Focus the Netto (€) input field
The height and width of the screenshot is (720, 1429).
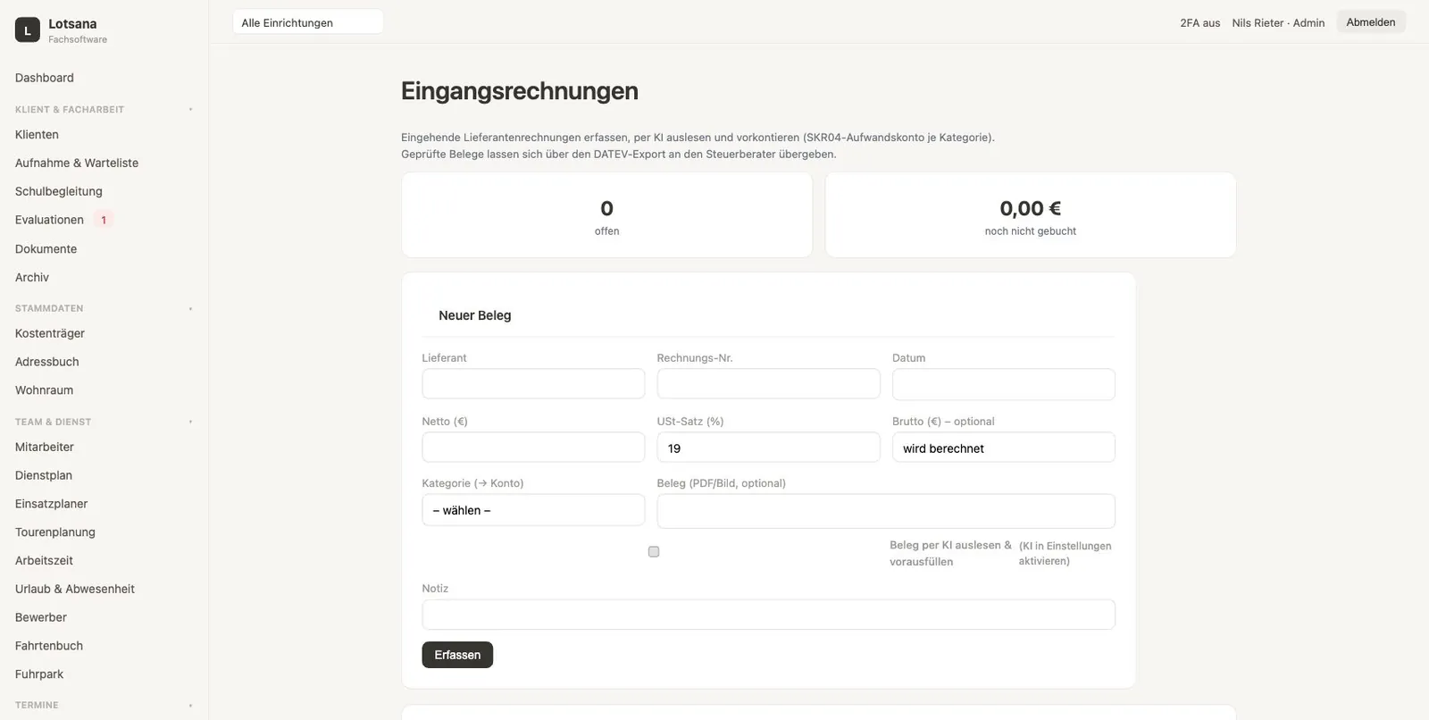point(533,448)
